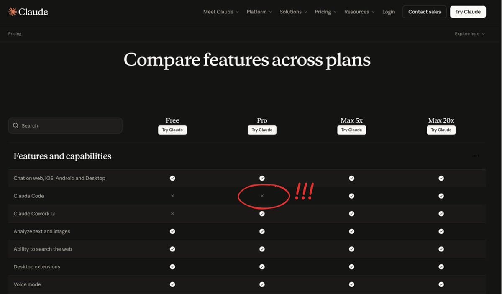This screenshot has height=294, width=502.
Task: Open the Pricing breadcrumb link
Action: pos(15,33)
